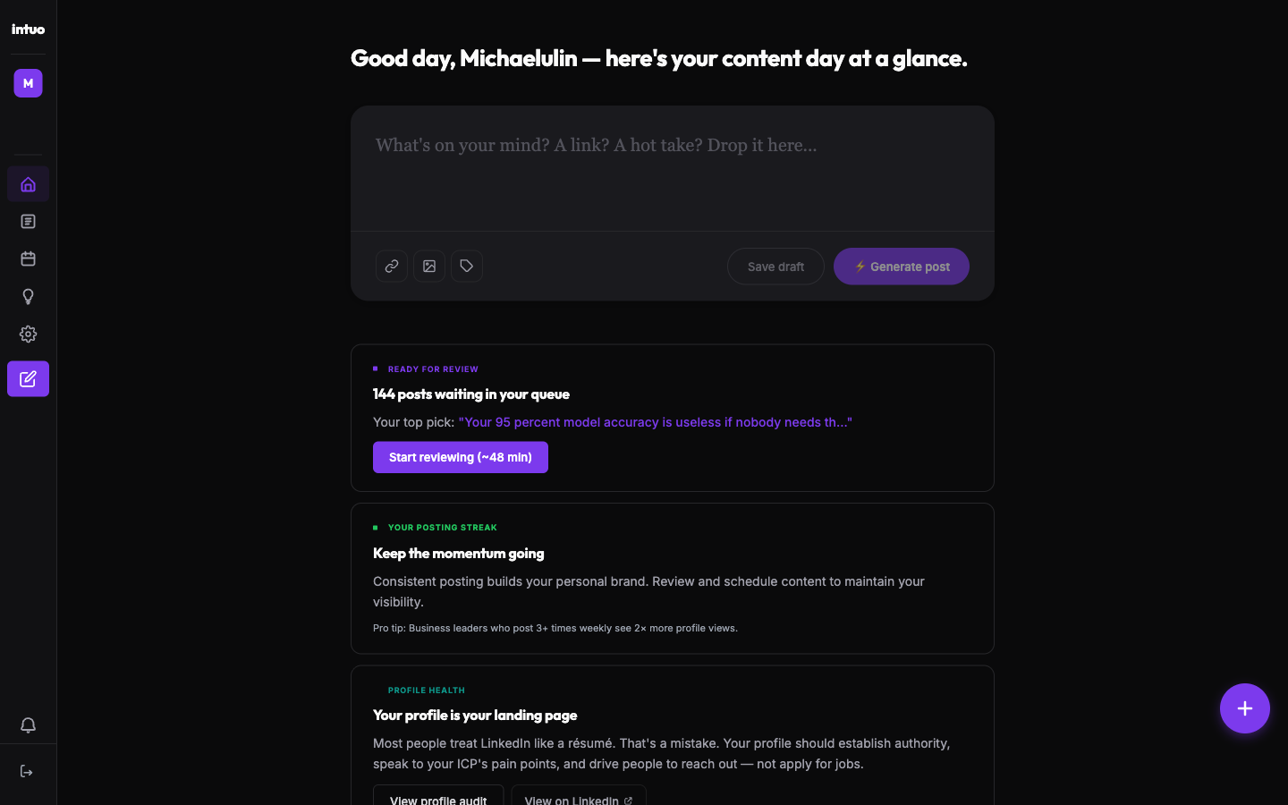The image size is (1288, 805).
Task: Open the Home view in the sidebar
Action: pos(28,183)
